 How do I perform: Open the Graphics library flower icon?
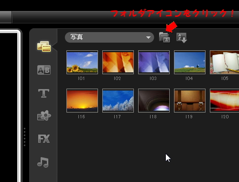pyautogui.click(x=44, y=115)
